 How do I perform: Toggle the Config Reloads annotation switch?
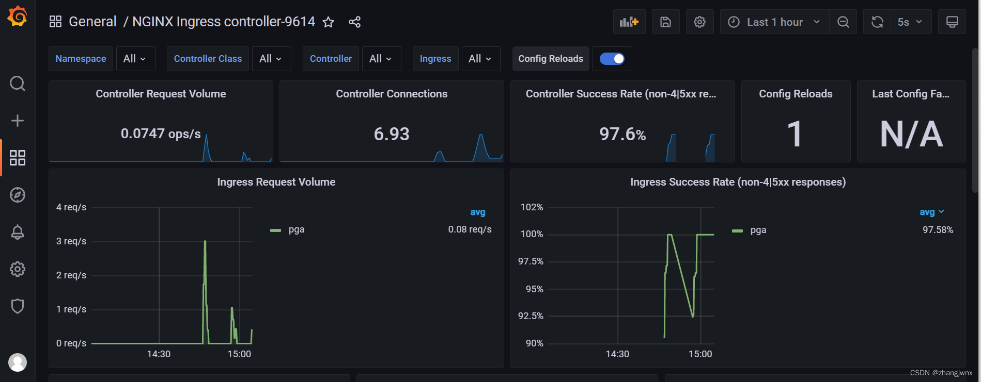(x=612, y=59)
